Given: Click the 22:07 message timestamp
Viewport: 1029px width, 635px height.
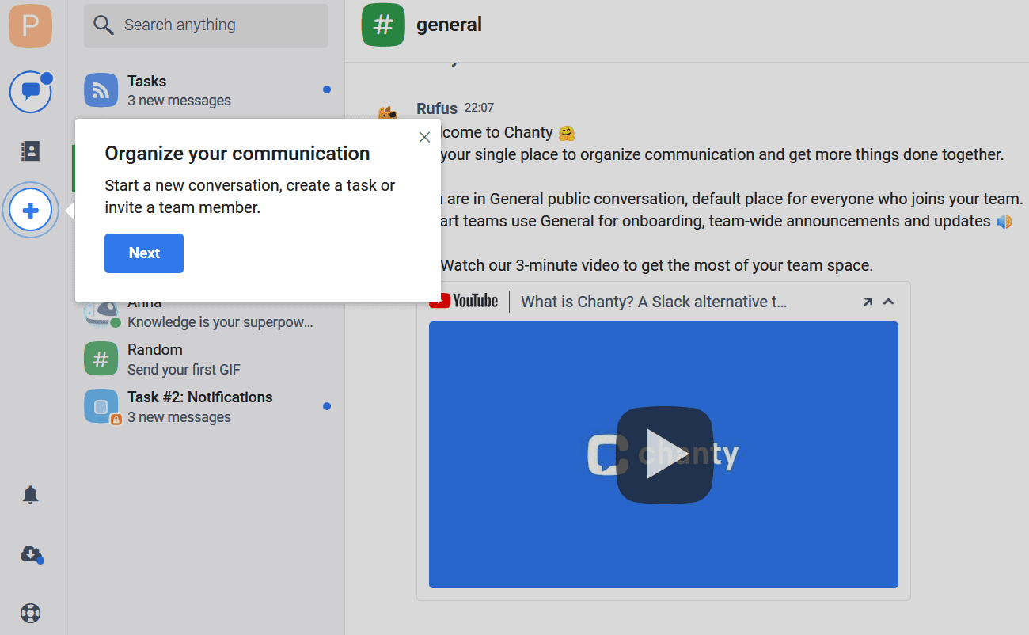Looking at the screenshot, I should [x=479, y=108].
